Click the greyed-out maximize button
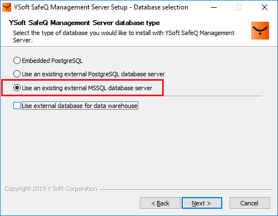This screenshot has width=278, height=216. click(x=239, y=7)
